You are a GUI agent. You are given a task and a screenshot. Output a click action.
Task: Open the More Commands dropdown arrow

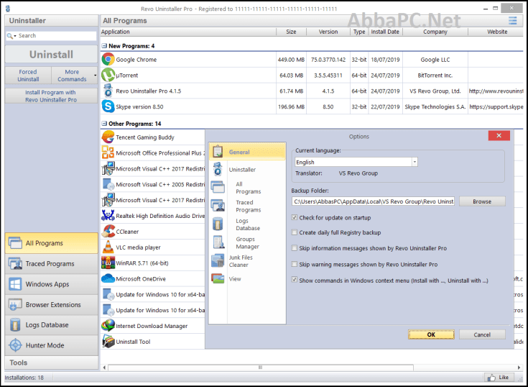coord(95,76)
